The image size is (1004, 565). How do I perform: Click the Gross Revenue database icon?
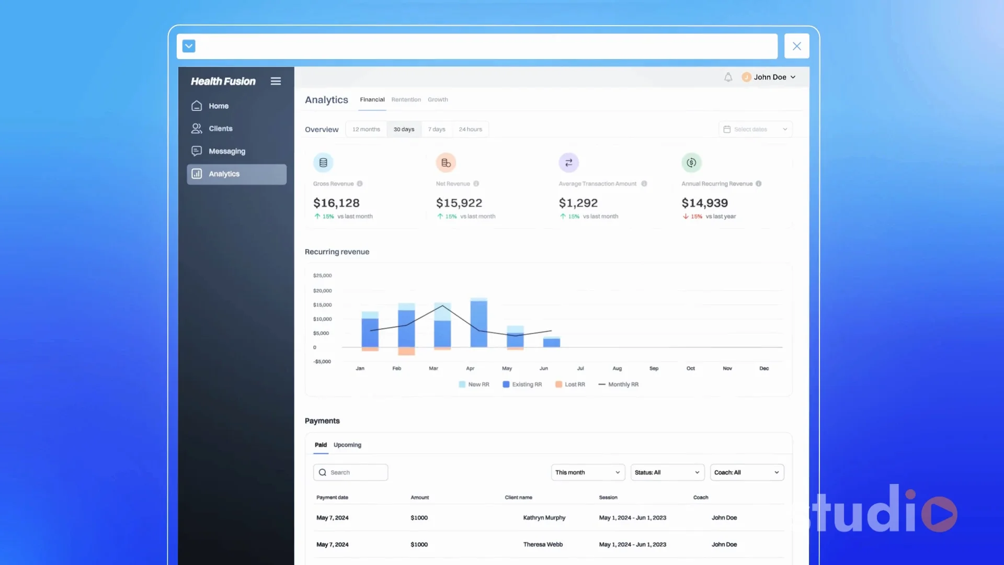[323, 163]
